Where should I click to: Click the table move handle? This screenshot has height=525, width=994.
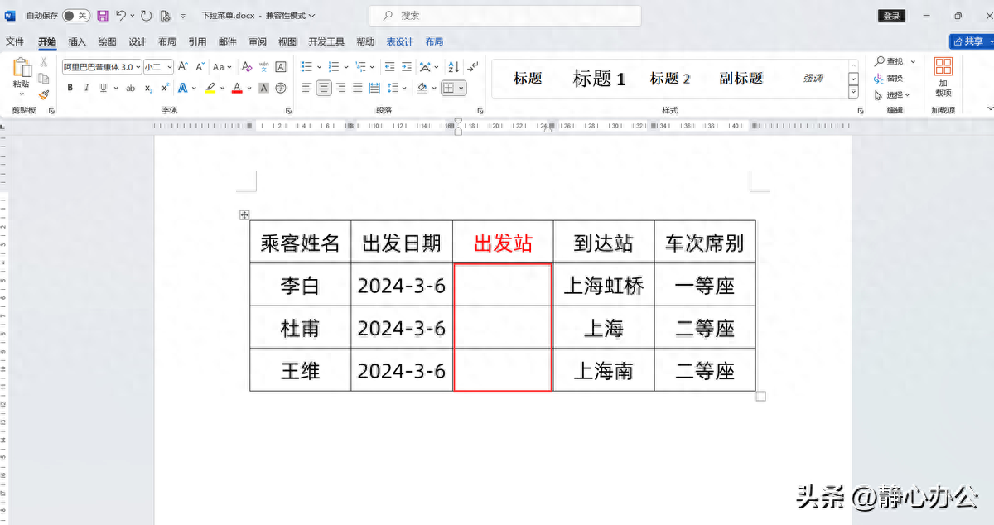[244, 215]
